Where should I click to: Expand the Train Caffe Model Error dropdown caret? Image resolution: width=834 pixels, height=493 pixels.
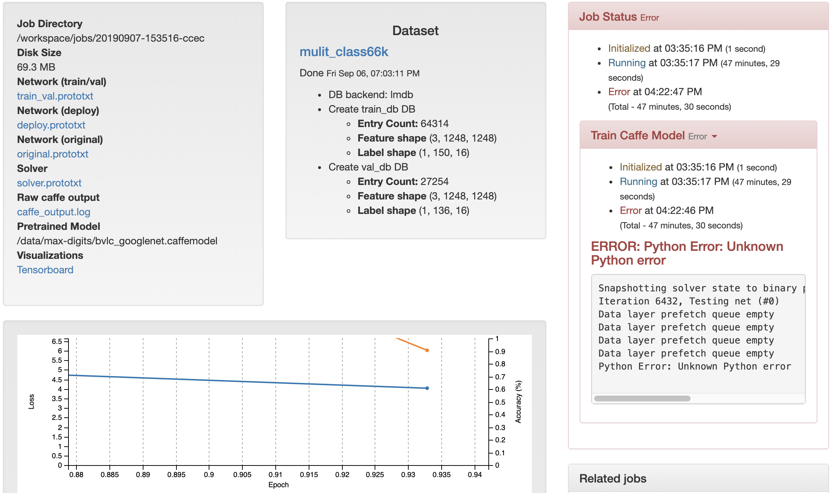714,136
